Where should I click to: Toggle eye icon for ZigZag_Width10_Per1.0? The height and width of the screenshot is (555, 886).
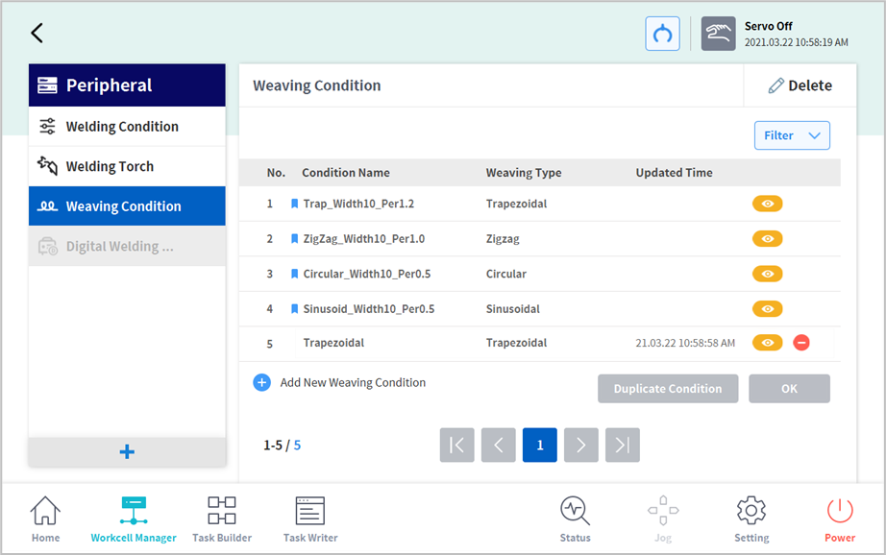tap(767, 239)
